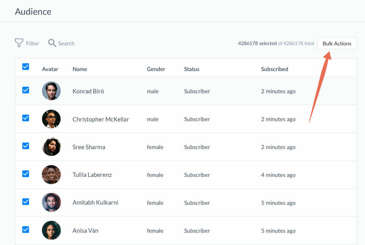Click the Gender column header
365x245 pixels.
[156, 69]
